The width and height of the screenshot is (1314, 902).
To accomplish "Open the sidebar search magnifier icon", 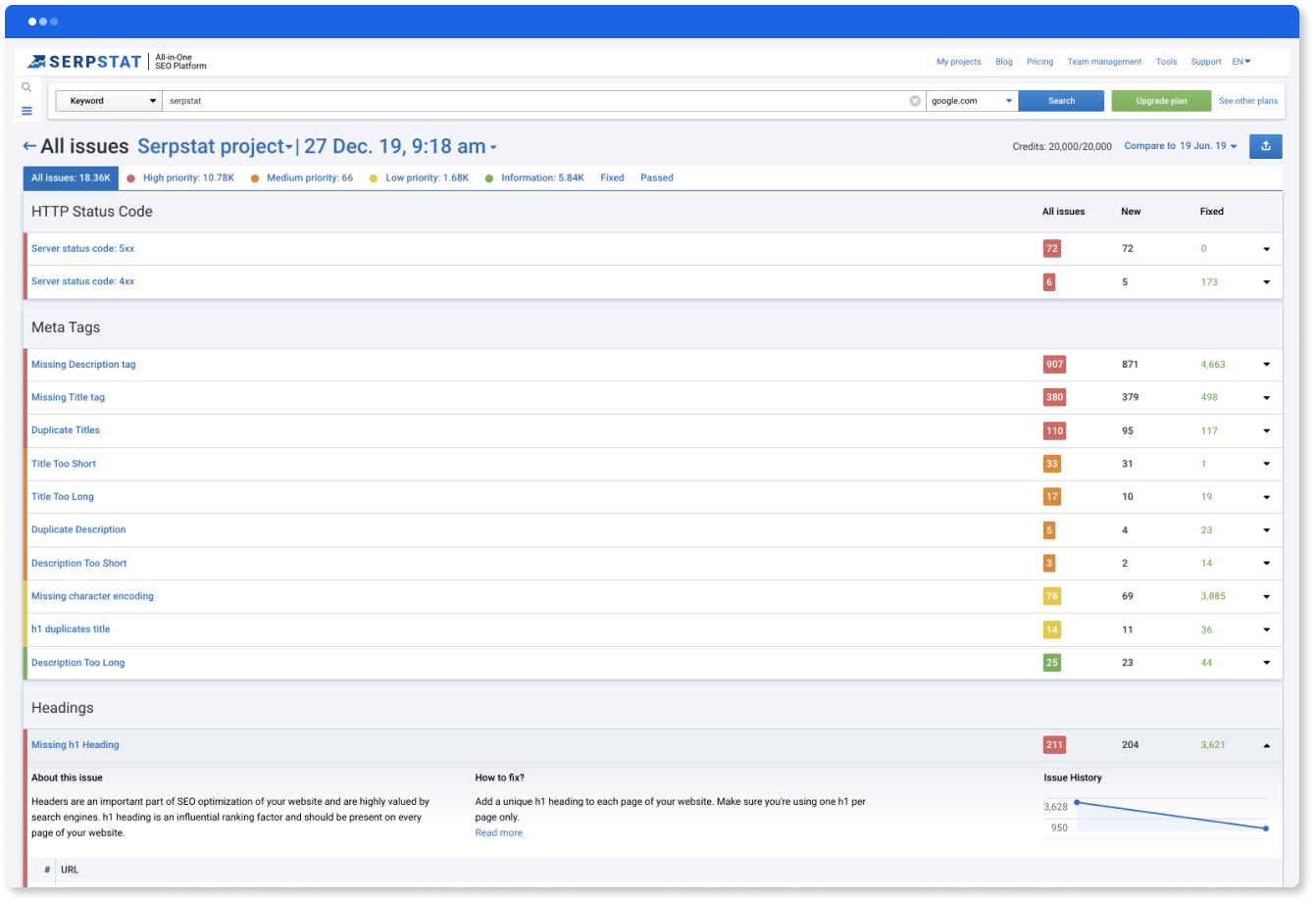I will [x=26, y=87].
